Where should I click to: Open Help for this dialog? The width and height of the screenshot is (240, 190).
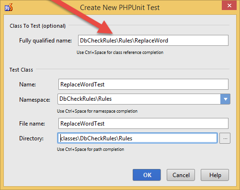coord(215,175)
